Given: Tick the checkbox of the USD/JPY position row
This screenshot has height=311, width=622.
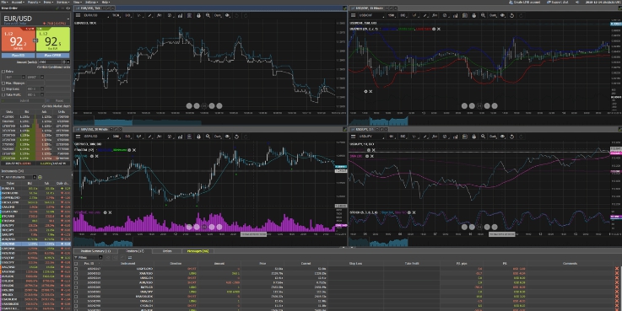Looking at the screenshot, I should (x=76, y=292).
